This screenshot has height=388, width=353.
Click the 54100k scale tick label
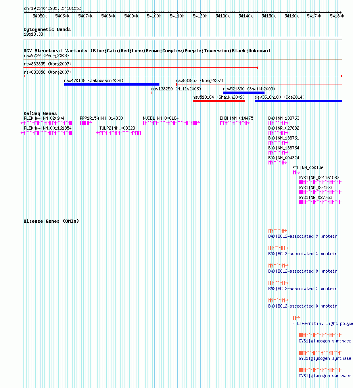point(154,16)
